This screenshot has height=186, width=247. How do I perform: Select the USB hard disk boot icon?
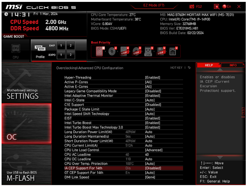[x=124, y=51]
